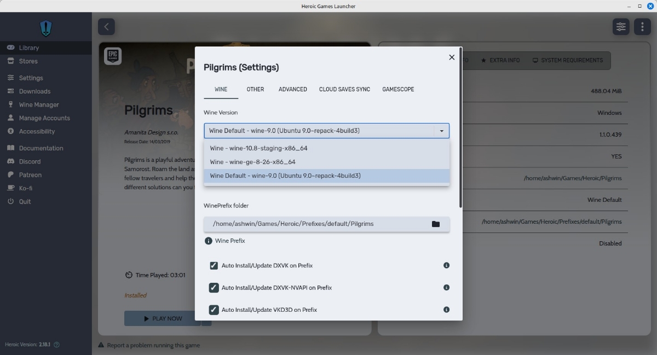Click the back arrow button

tap(106, 26)
